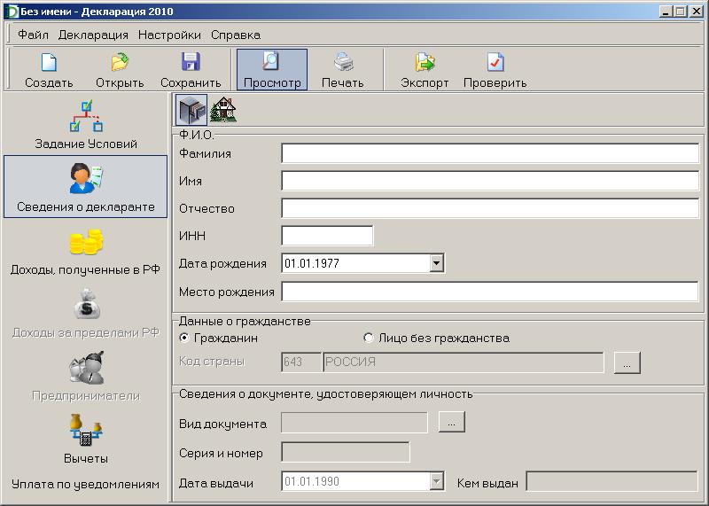Open the Декларация menu

point(93,35)
